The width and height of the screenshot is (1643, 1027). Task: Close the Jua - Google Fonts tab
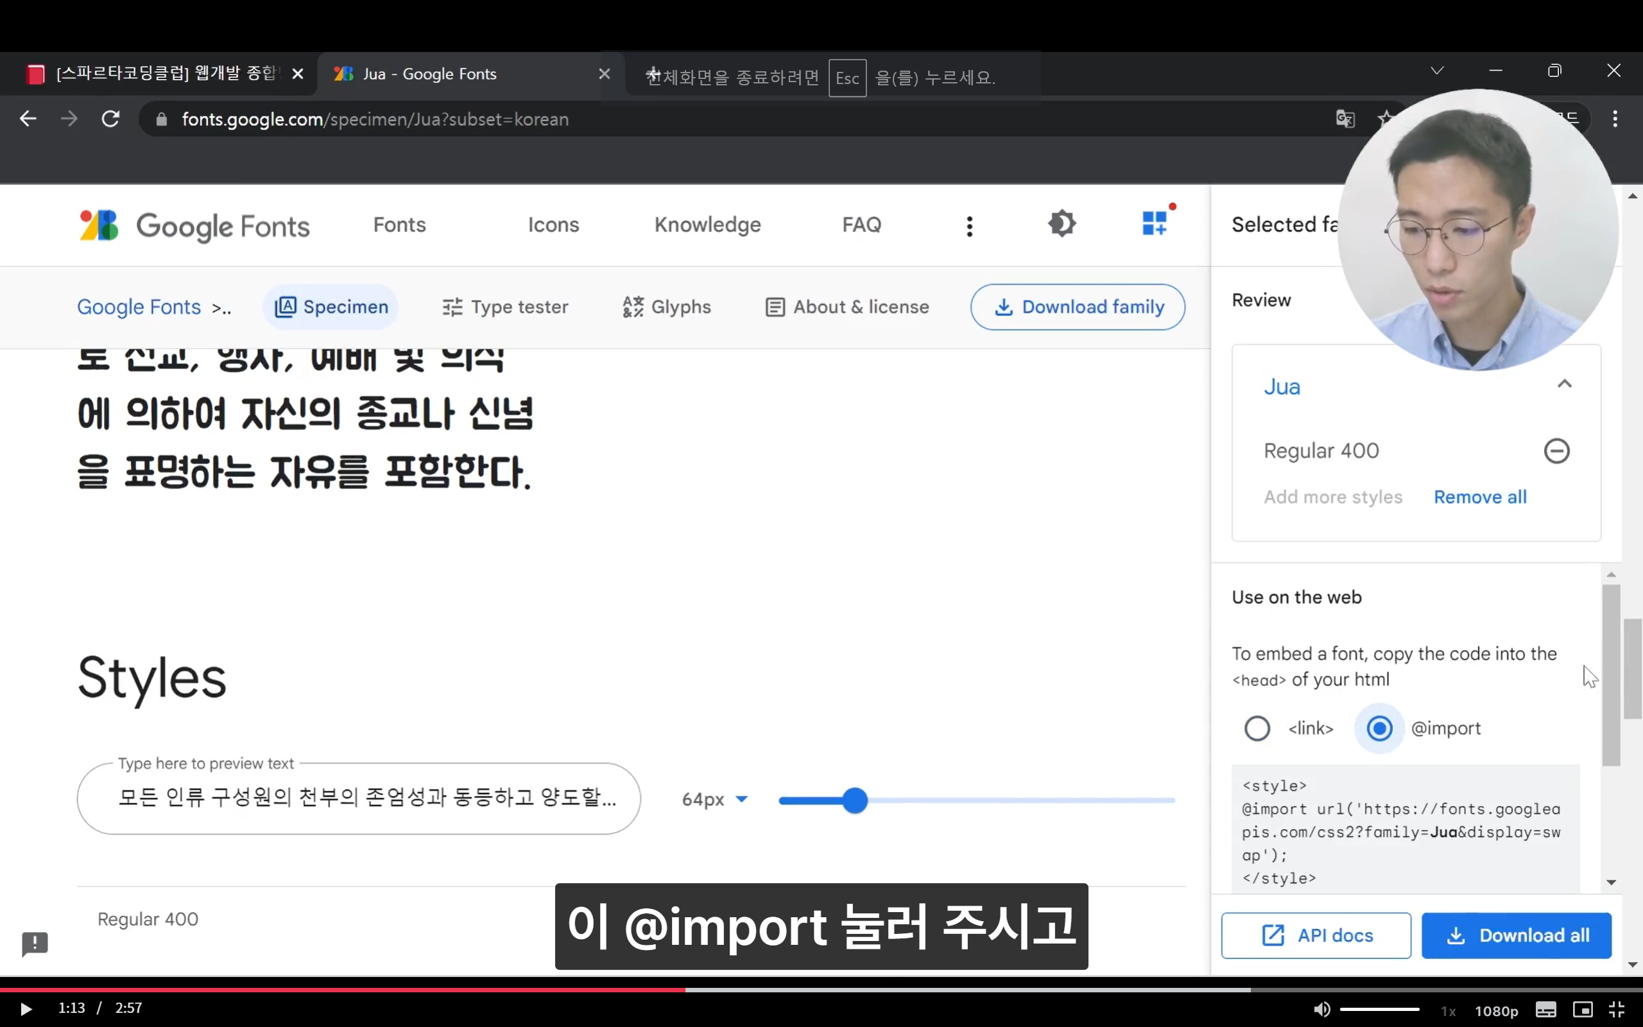click(604, 73)
